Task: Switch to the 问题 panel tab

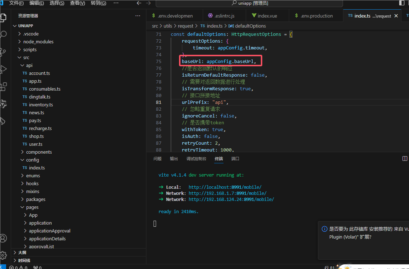Action: pos(158,159)
